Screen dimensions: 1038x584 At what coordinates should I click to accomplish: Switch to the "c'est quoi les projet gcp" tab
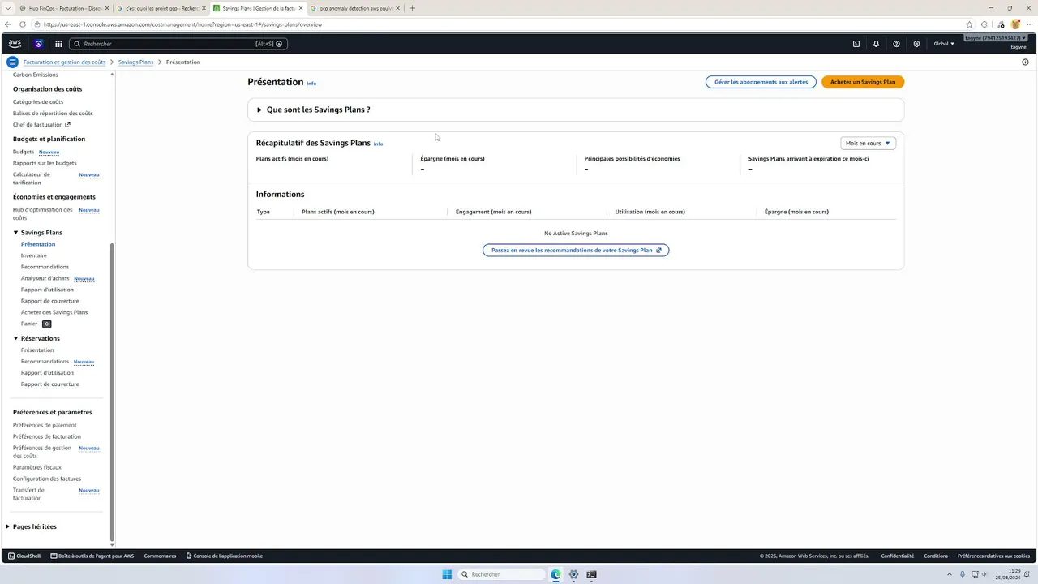pyautogui.click(x=161, y=8)
